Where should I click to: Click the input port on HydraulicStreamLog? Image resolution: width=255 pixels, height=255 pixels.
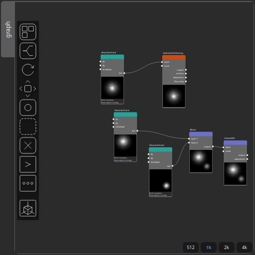pos(162,62)
